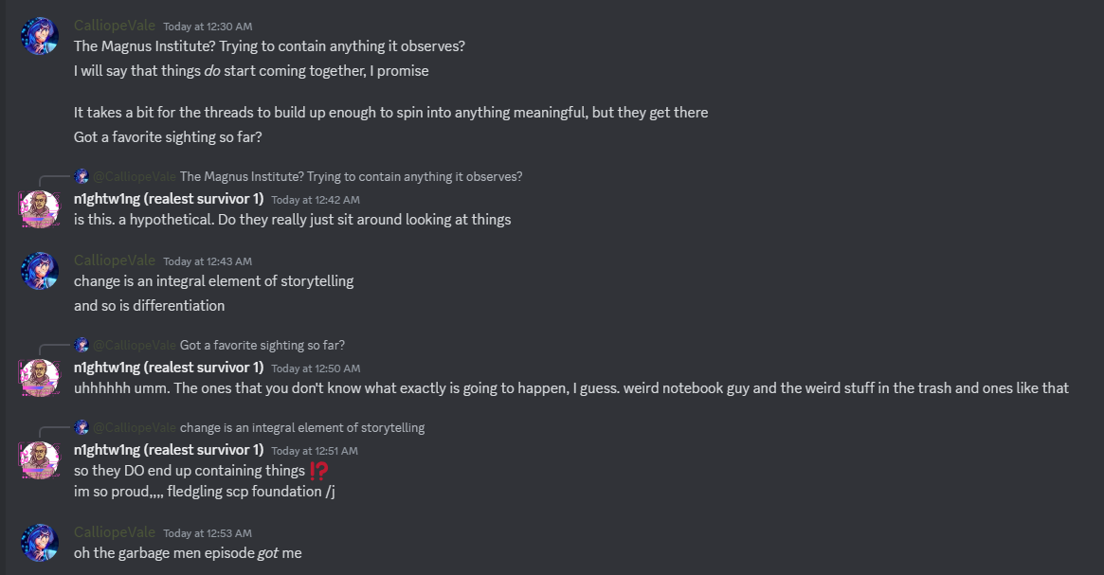
Task: Click CalliopeVale's avatar on the 12:30 AM message
Action: [40, 36]
